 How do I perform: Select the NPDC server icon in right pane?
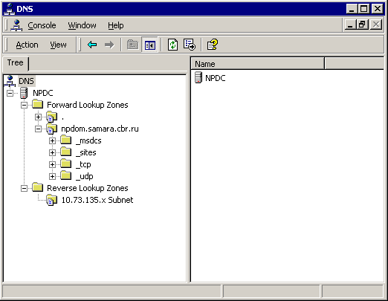pos(198,77)
